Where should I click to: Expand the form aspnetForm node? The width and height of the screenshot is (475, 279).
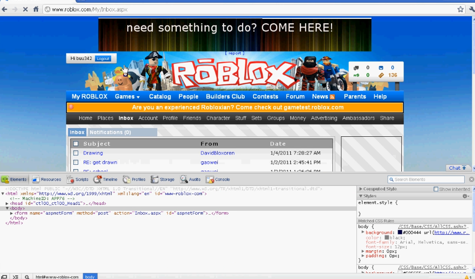pyautogui.click(x=11, y=214)
